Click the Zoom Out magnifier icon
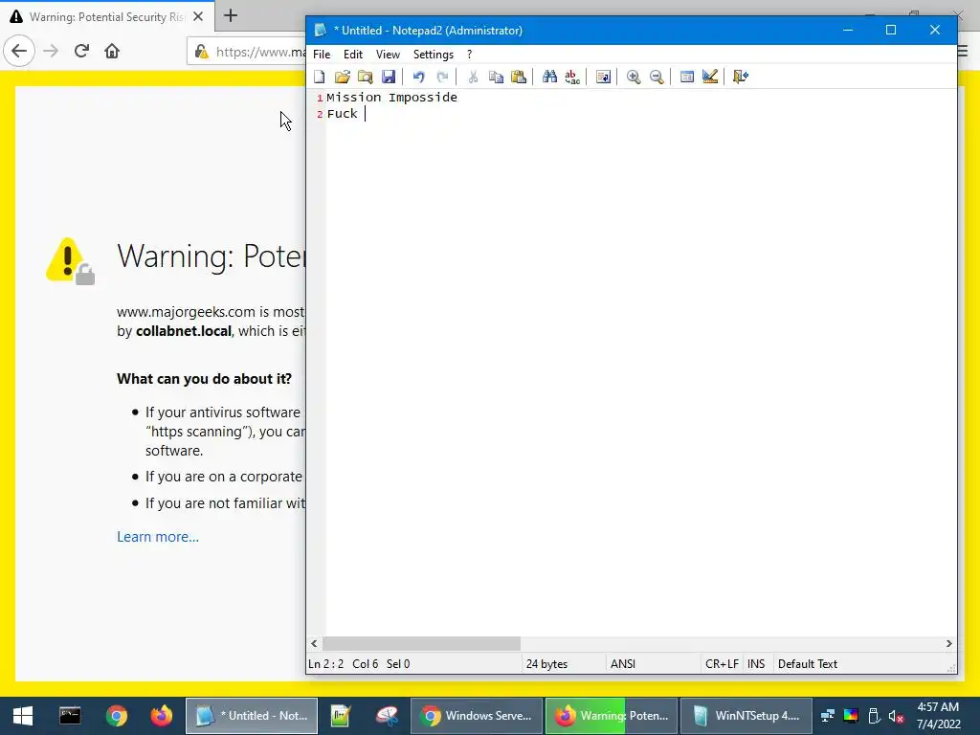The image size is (980, 735). pos(657,77)
